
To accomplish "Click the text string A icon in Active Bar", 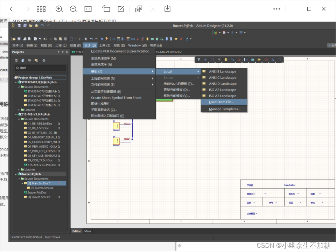I will pos(273,59).
